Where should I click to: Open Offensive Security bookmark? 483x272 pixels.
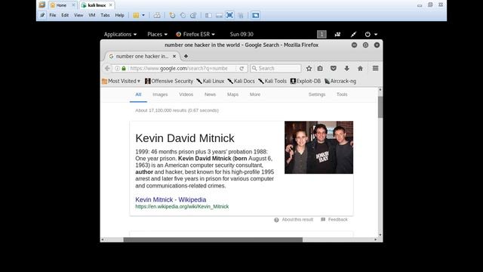pos(169,81)
